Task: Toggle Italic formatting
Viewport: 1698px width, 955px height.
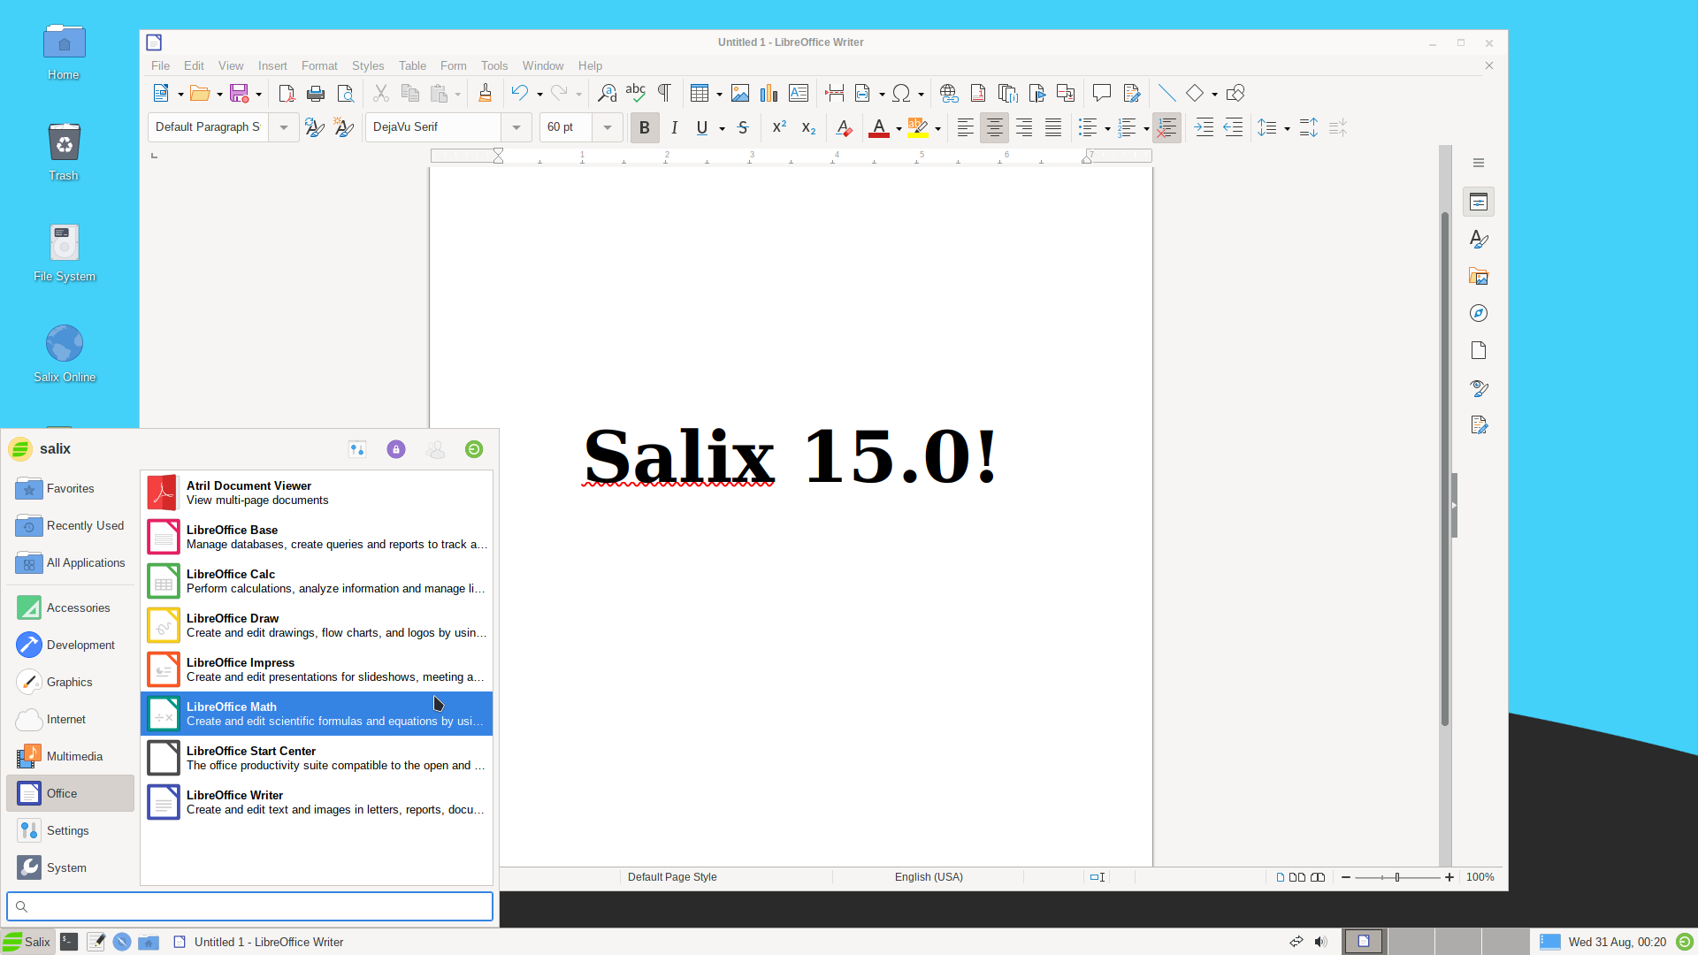Action: [674, 128]
